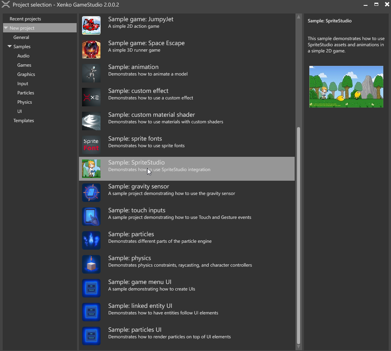
Task: Choose 'Sample: custom effect' title text
Action: (x=138, y=91)
